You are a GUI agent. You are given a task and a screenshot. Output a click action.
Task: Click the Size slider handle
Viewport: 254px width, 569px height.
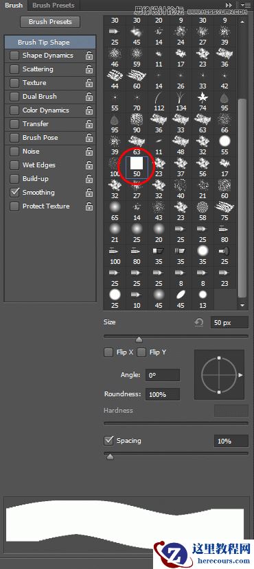coord(139,339)
